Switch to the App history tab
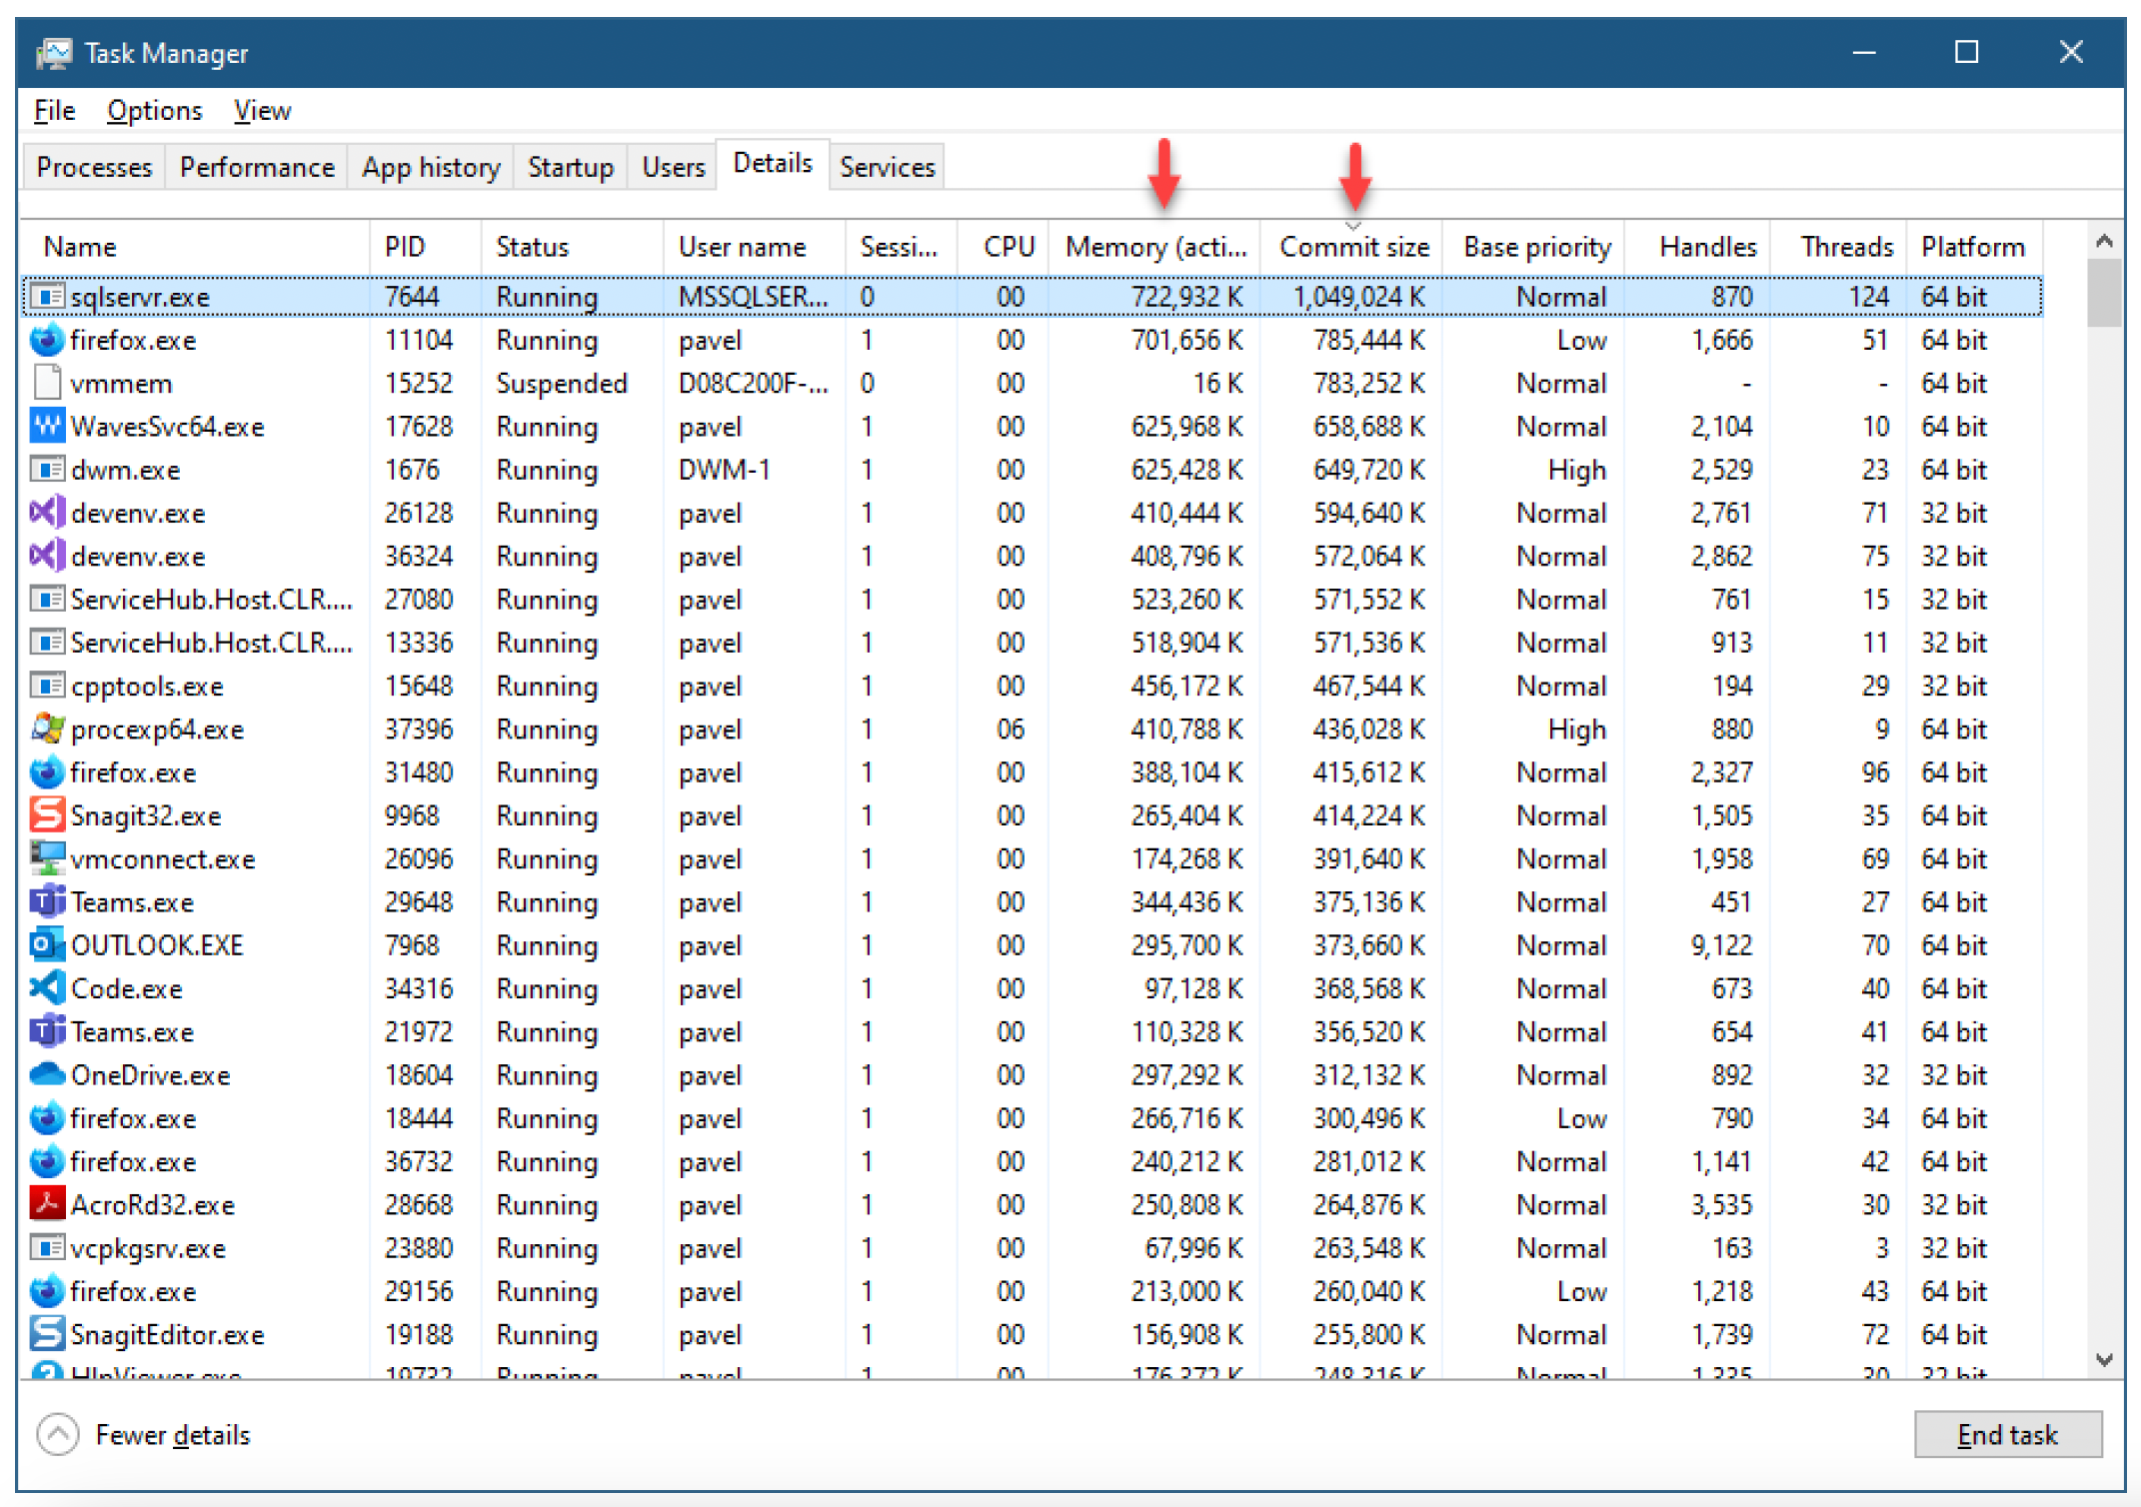The height and width of the screenshot is (1507, 2141). (x=431, y=167)
